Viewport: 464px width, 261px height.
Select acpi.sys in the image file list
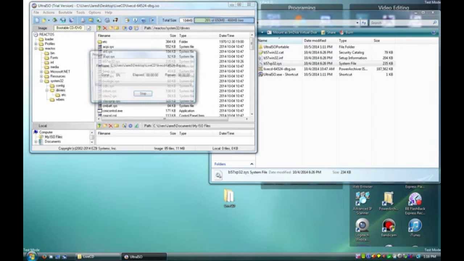pyautogui.click(x=108, y=47)
